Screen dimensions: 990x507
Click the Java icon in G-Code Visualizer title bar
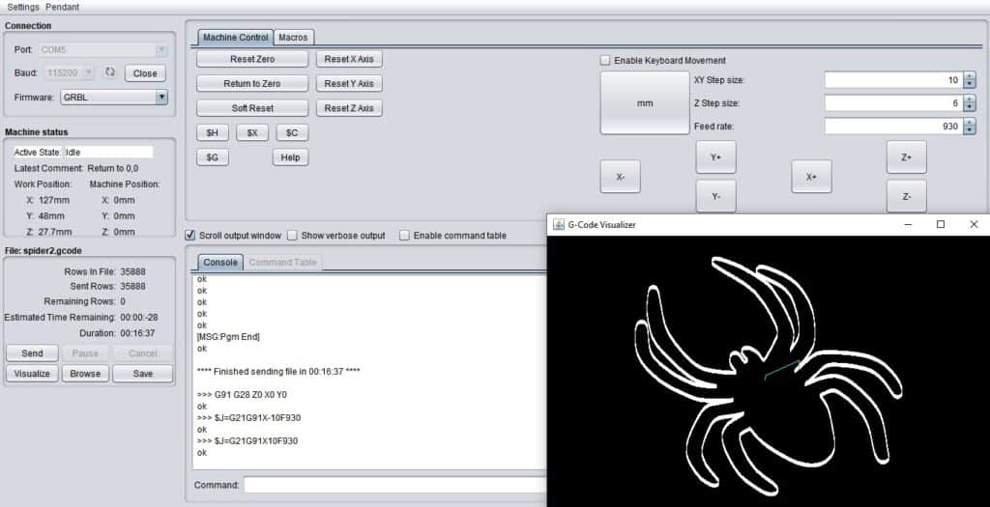(x=558, y=224)
